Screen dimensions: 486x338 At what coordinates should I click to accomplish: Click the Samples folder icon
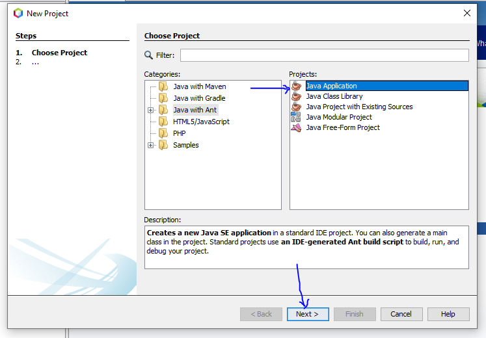pyautogui.click(x=163, y=145)
